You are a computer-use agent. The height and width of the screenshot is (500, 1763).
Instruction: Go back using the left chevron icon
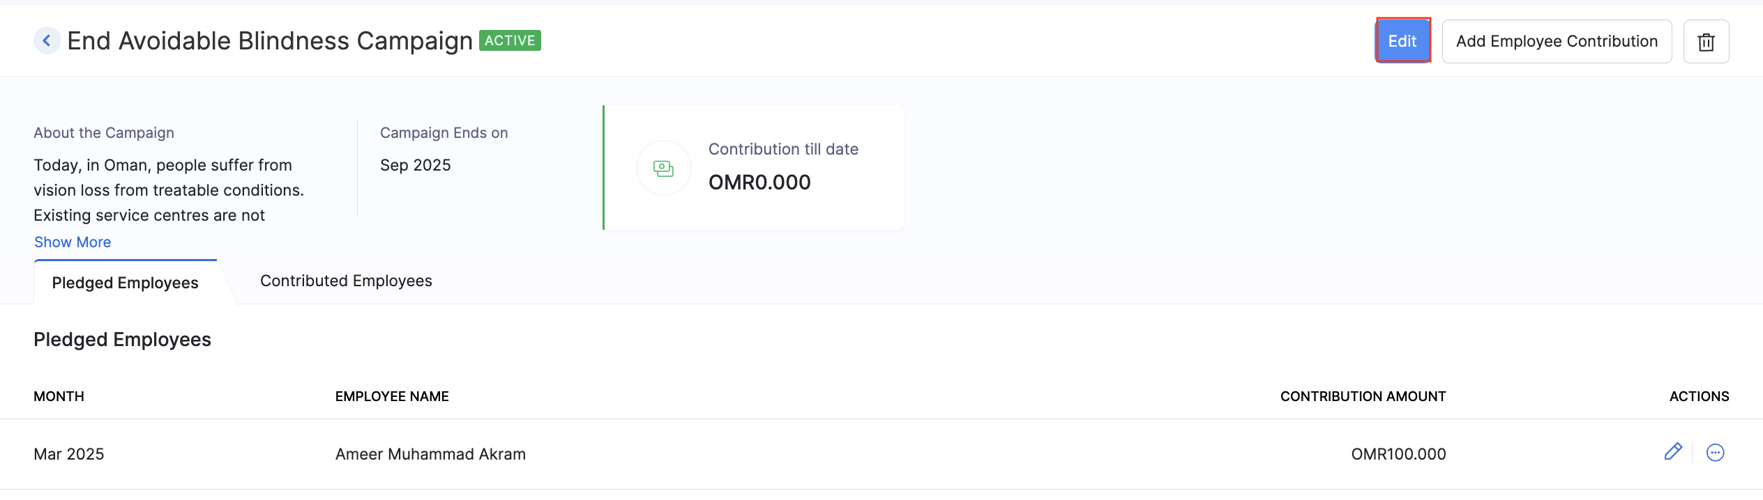(47, 41)
